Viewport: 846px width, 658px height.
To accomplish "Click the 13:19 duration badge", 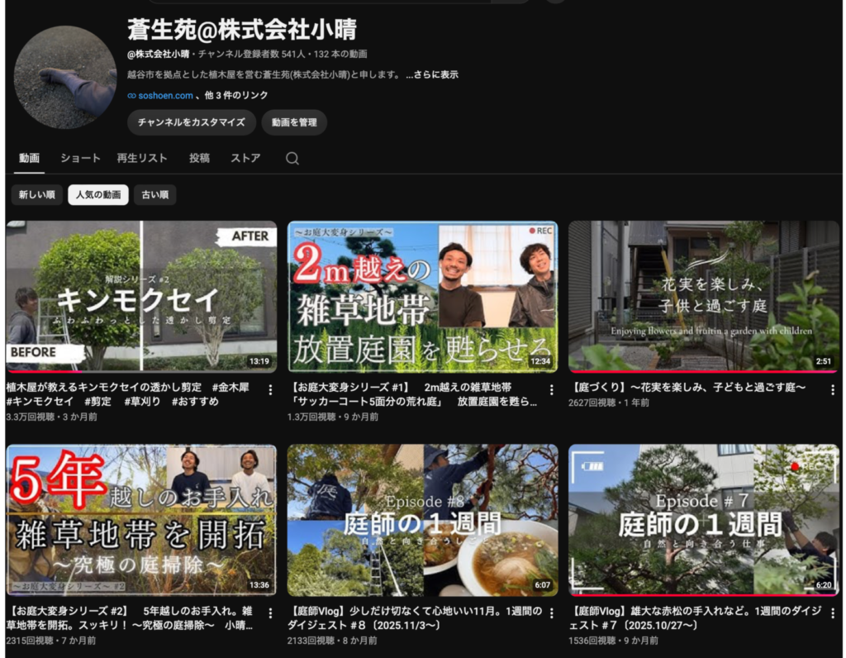I will coord(259,361).
